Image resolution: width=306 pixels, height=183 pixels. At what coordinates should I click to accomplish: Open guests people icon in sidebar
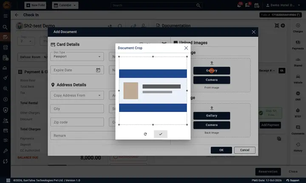(x=6, y=120)
